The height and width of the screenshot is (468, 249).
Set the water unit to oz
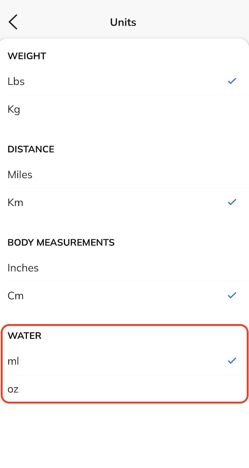[13, 389]
